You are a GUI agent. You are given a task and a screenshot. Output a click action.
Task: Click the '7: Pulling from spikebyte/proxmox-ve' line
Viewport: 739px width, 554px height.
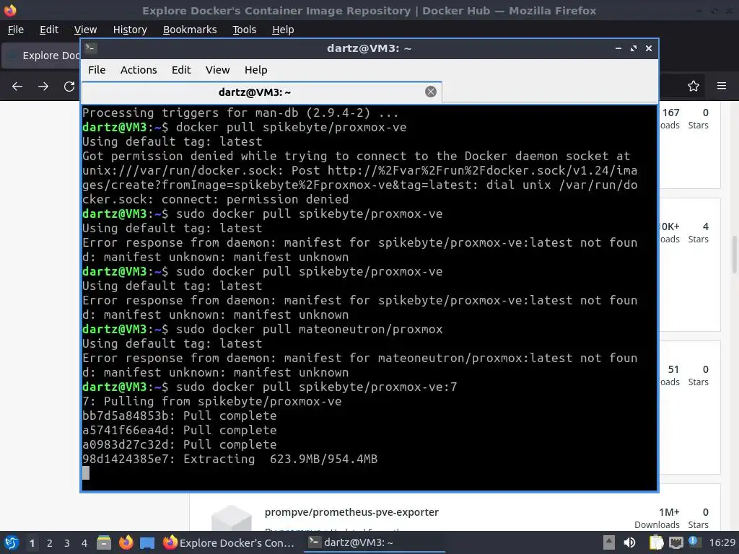pos(211,401)
